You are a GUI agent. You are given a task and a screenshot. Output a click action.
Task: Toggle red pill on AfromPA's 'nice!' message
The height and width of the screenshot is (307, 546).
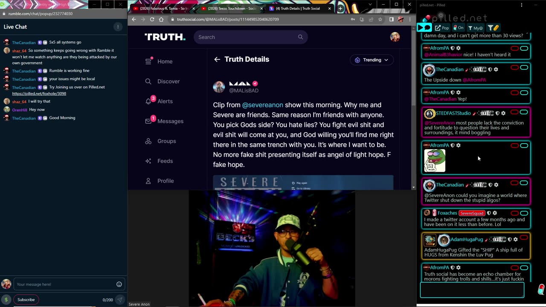point(514,48)
